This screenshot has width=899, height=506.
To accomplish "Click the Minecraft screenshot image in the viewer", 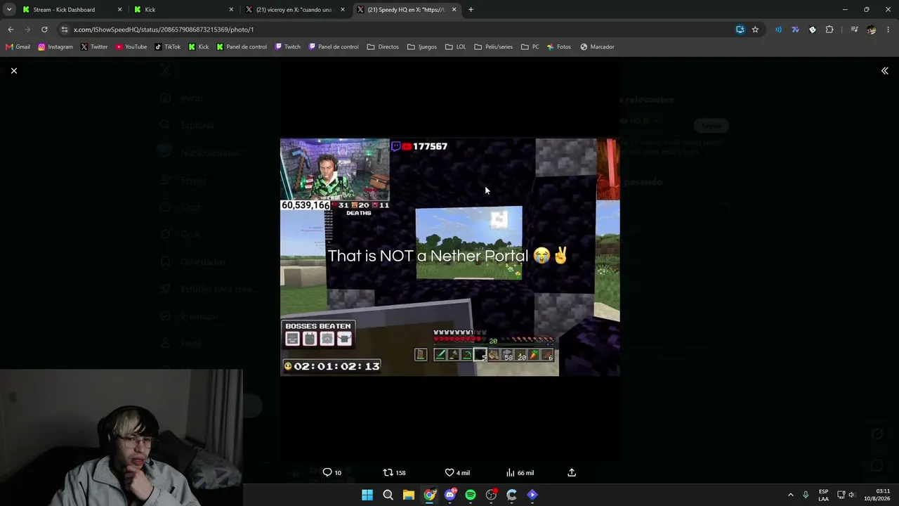I will (449, 257).
